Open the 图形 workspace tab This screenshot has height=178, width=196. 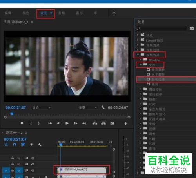[x=79, y=13]
